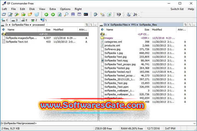Select Softpedia Text.txt in left panel
This screenshot has width=197, height=131.
pos(45,42)
